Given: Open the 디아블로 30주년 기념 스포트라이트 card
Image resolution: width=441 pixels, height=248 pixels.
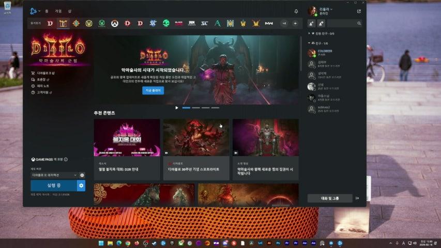Looking at the screenshot, I should point(196,150).
